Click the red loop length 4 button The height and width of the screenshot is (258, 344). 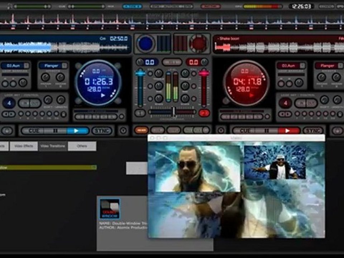(286, 103)
